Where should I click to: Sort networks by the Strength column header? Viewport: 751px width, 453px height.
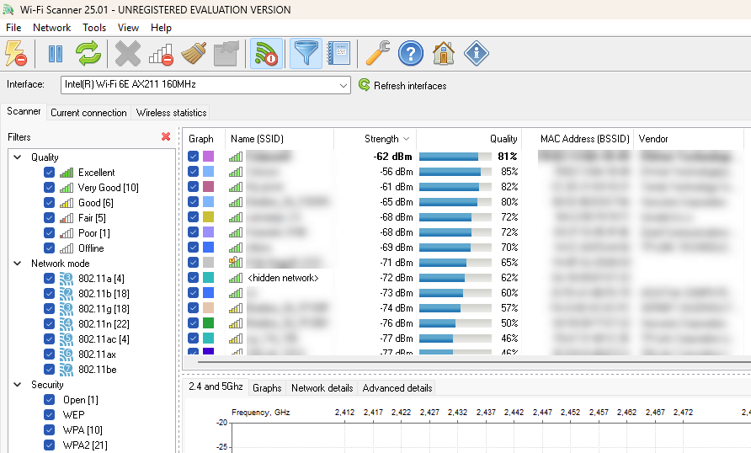click(381, 139)
